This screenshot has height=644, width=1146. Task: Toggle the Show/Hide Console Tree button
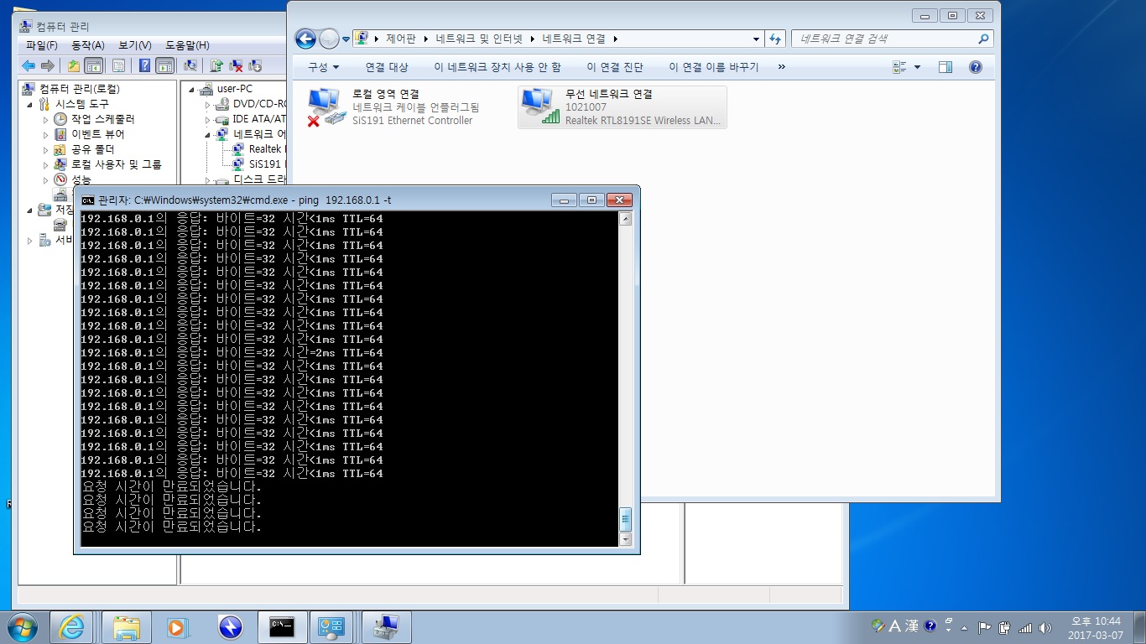[93, 65]
